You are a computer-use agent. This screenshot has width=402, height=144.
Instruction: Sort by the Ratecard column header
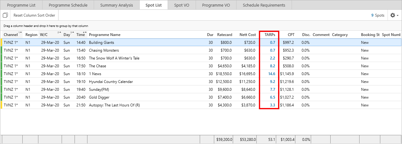point(225,35)
